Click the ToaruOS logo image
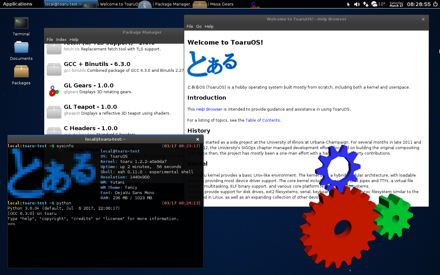 (212, 64)
